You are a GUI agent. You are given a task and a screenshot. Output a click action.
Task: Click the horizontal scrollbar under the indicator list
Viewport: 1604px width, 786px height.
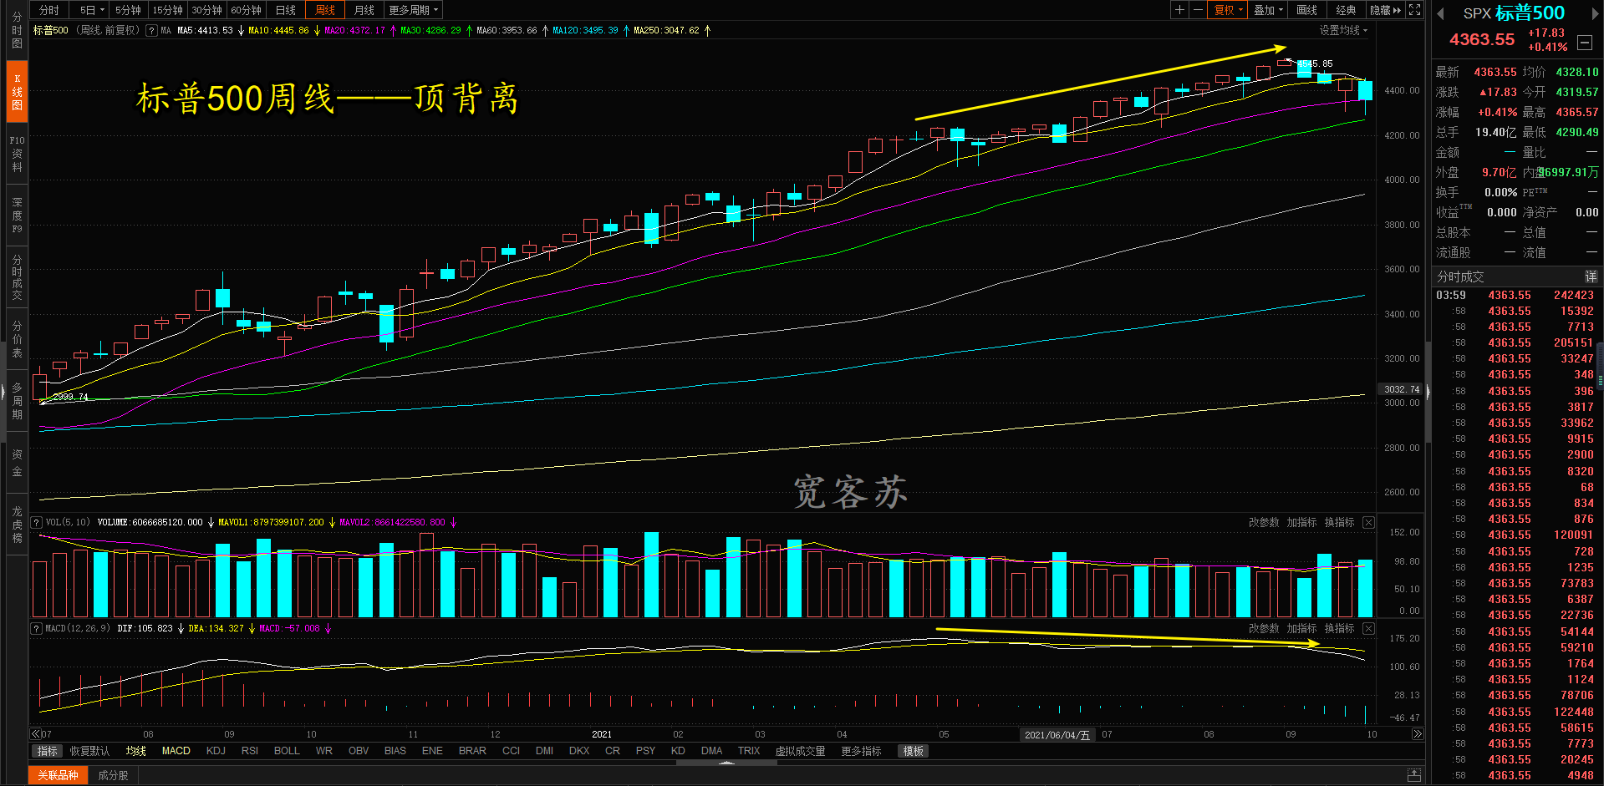pos(726,763)
